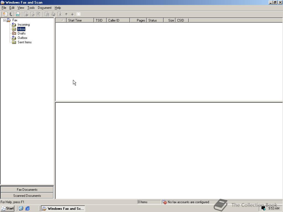Click the system tray network icon
The width and height of the screenshot is (283, 212).
[x=263, y=208]
